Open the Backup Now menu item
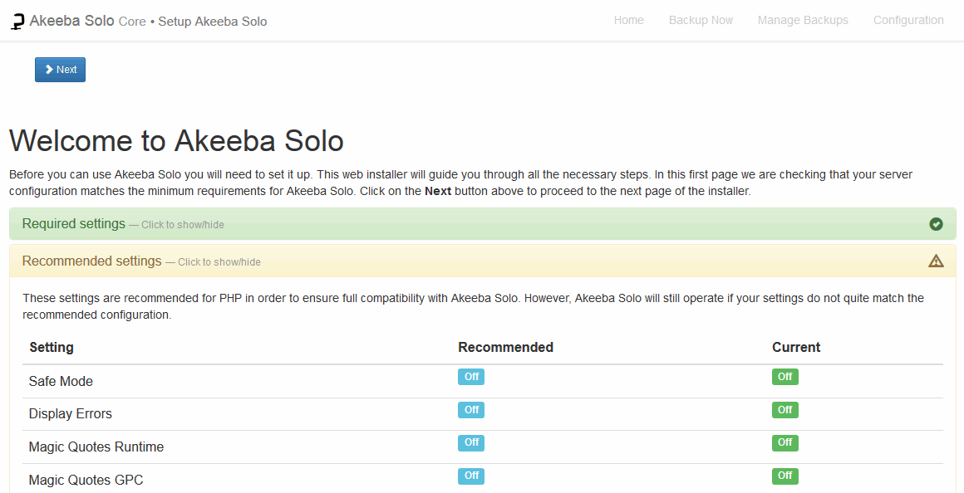 701,20
